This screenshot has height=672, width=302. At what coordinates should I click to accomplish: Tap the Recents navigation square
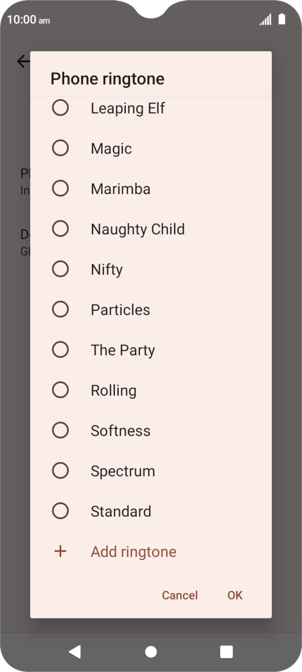225,652
